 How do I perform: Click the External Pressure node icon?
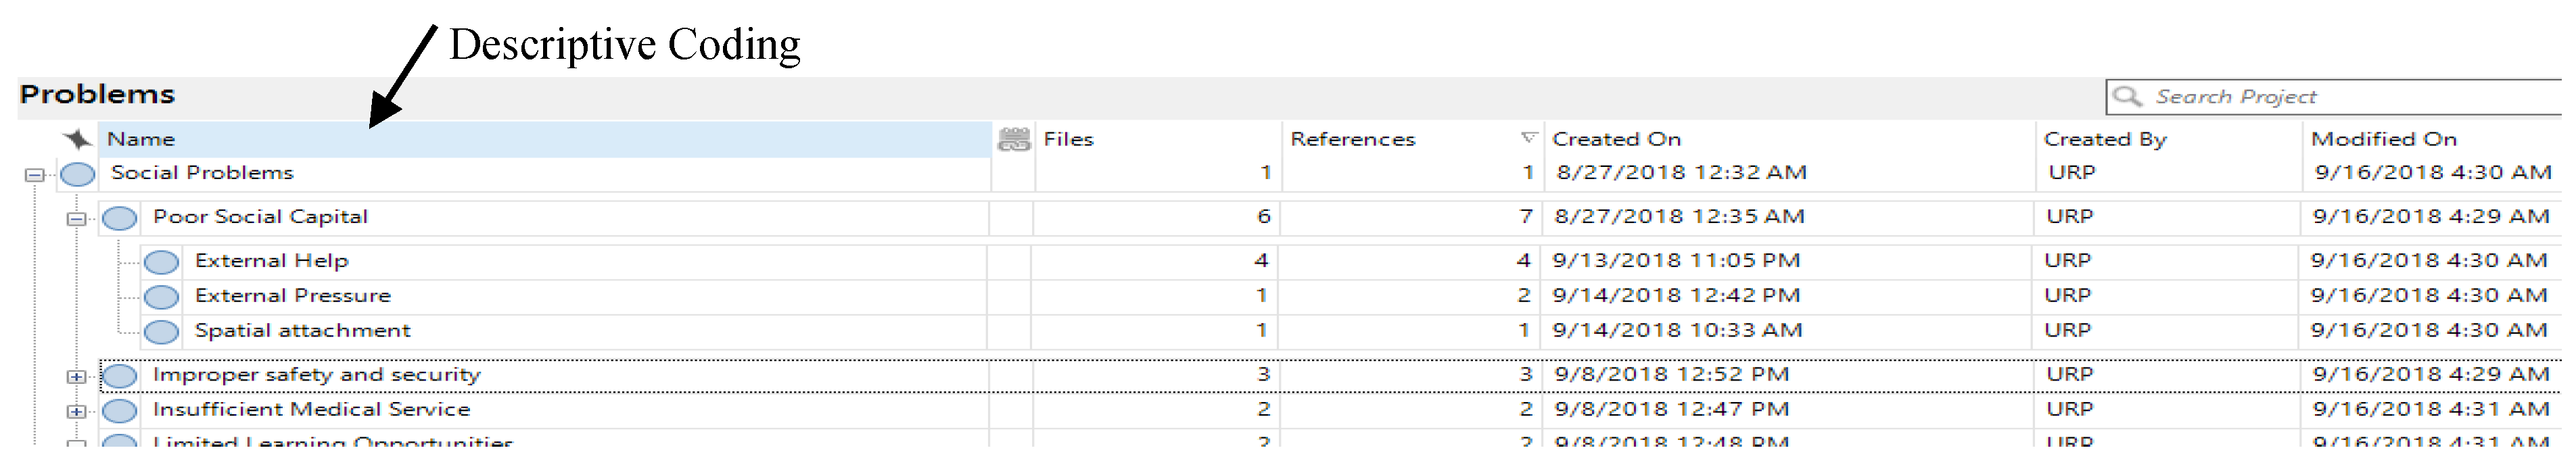click(161, 297)
